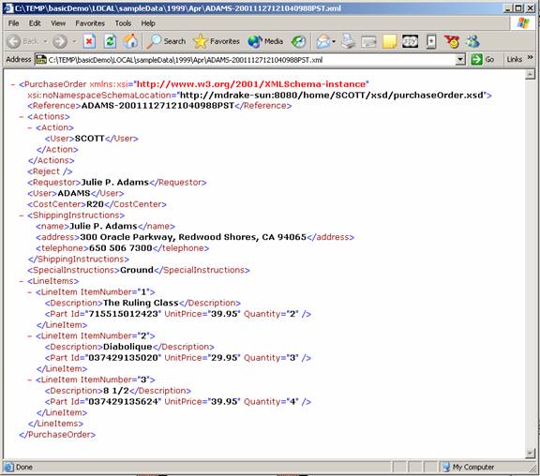540x476 pixels.
Task: Click the Stop loading icon
Action: (89, 41)
